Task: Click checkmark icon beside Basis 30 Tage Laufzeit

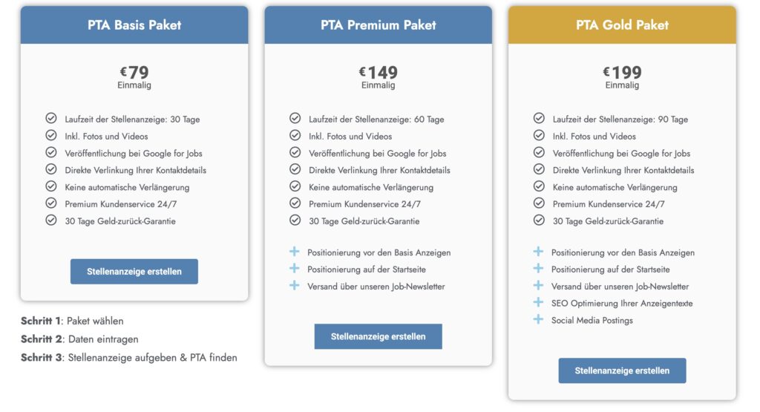Action: 51,118
